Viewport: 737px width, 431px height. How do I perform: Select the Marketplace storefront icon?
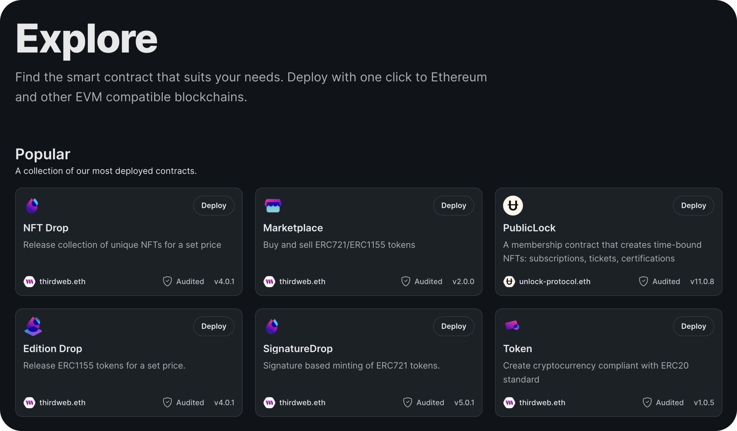point(272,205)
